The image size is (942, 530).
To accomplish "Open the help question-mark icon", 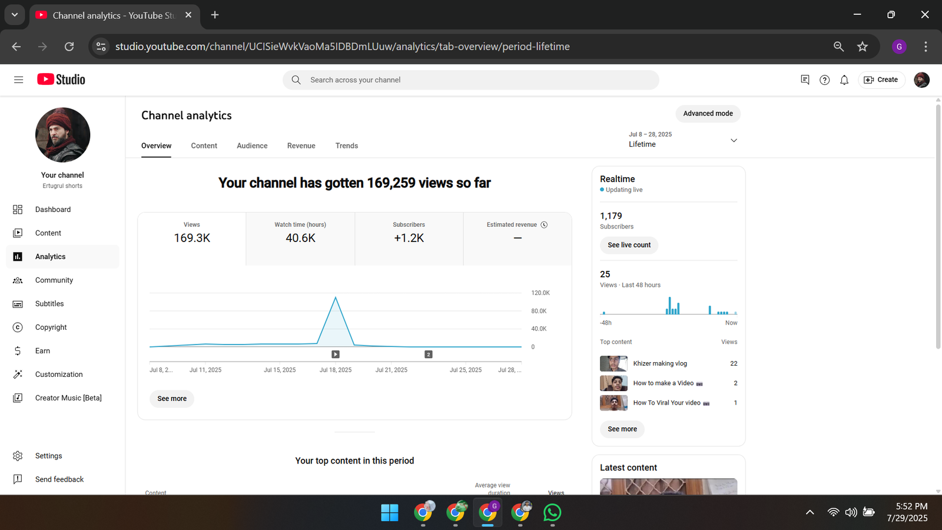I will click(824, 79).
